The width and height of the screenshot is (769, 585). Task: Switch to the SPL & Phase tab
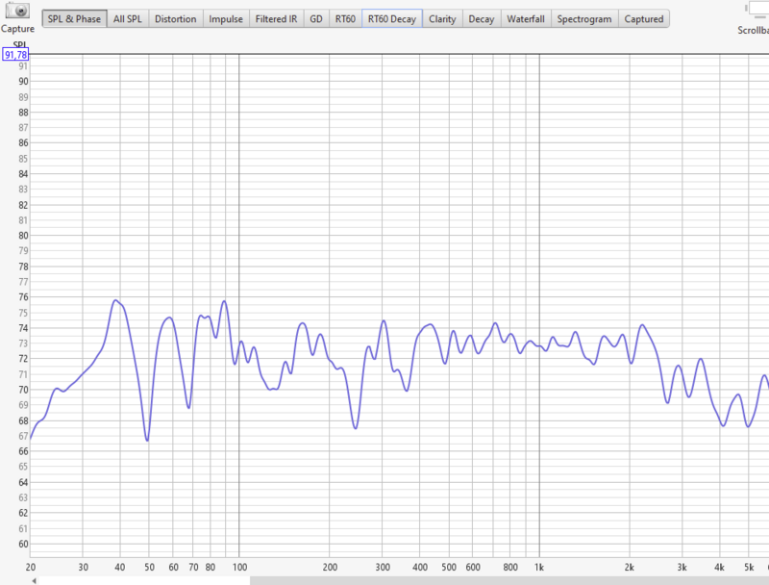pos(74,19)
